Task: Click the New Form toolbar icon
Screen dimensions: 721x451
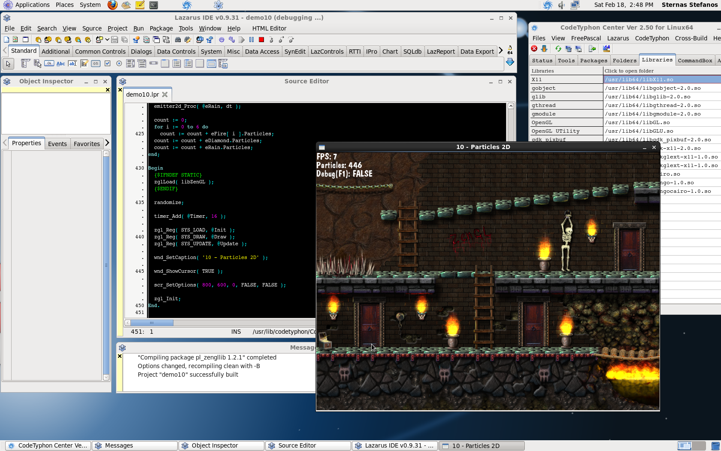Action: point(25,40)
